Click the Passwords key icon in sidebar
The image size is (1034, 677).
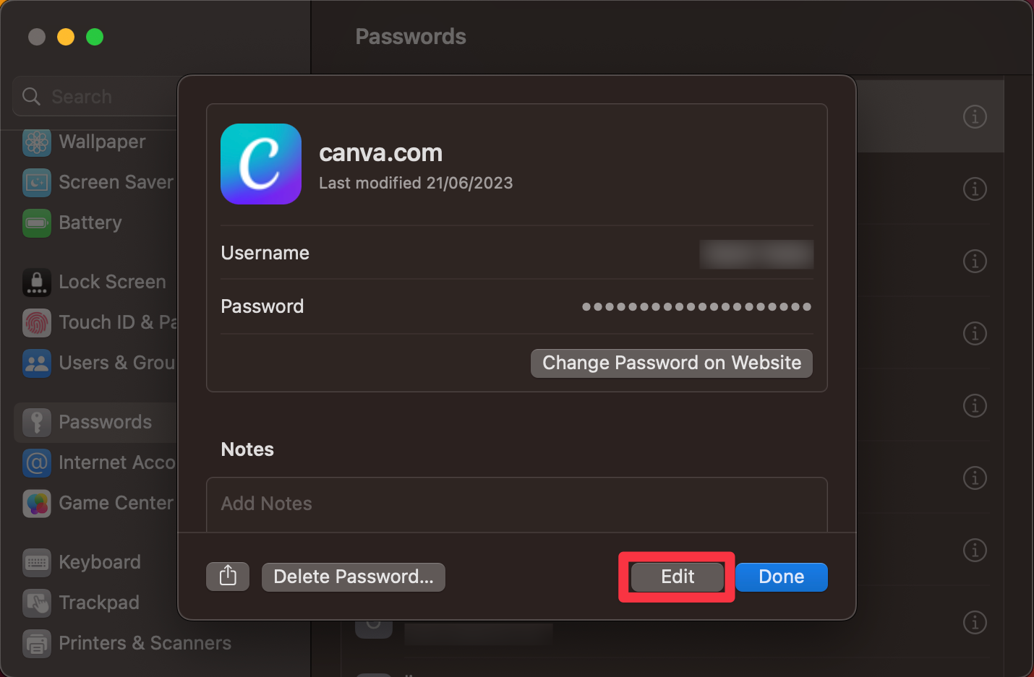(x=37, y=422)
